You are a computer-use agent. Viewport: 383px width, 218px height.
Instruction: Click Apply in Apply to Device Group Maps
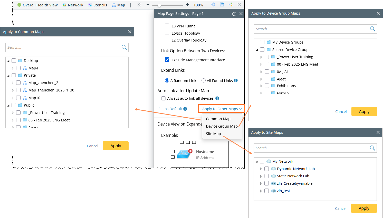[x=364, y=111]
